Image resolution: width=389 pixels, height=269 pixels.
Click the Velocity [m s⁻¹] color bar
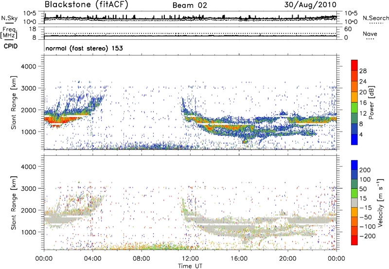(x=354, y=202)
